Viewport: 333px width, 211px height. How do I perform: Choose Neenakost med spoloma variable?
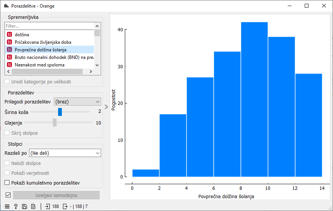point(39,65)
